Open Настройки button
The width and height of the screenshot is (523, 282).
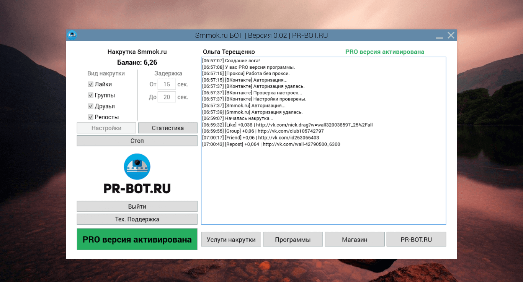click(x=106, y=128)
